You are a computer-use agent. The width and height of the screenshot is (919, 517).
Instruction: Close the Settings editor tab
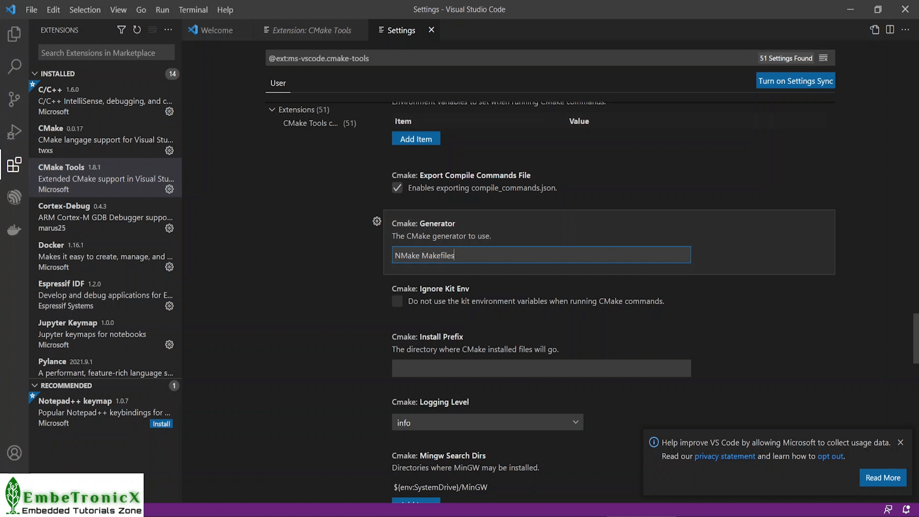431,30
